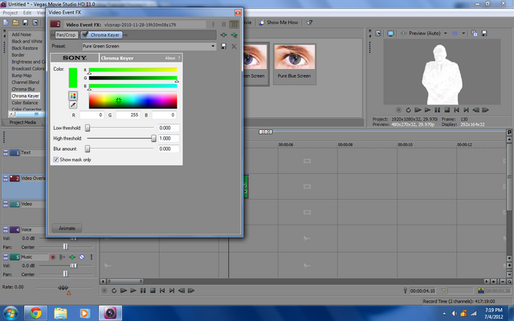Expand the overlays grid dropdown arrow in preview
This screenshot has width=514, height=321.
tap(463, 34)
